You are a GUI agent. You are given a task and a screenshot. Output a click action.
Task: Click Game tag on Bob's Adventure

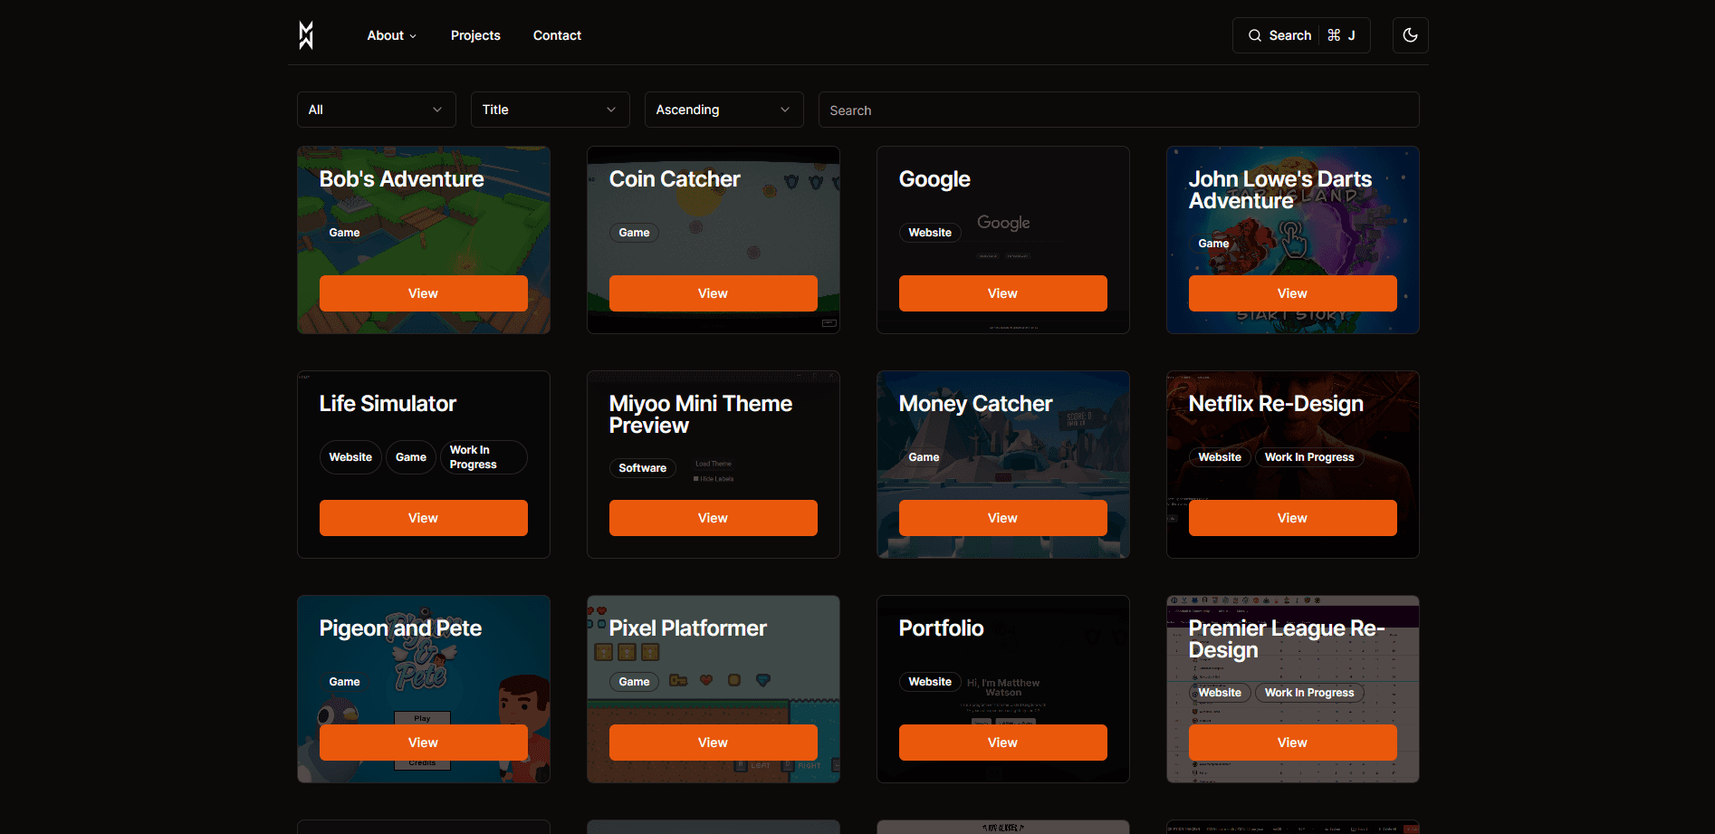click(x=344, y=233)
